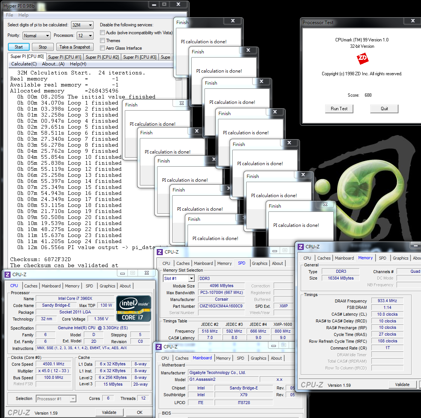Image resolution: width=421 pixels, height=418 pixels.
Task: Click the CPU-Z icon in the SPD window title bar
Action: click(160, 252)
